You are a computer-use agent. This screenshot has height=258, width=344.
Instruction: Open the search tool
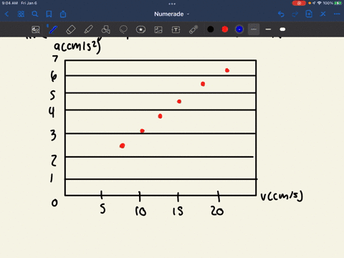click(x=35, y=14)
